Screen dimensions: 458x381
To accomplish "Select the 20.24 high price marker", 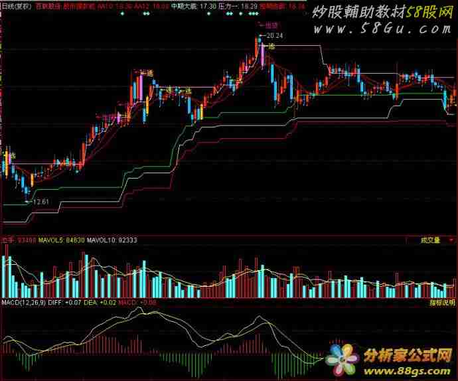I will (x=275, y=36).
